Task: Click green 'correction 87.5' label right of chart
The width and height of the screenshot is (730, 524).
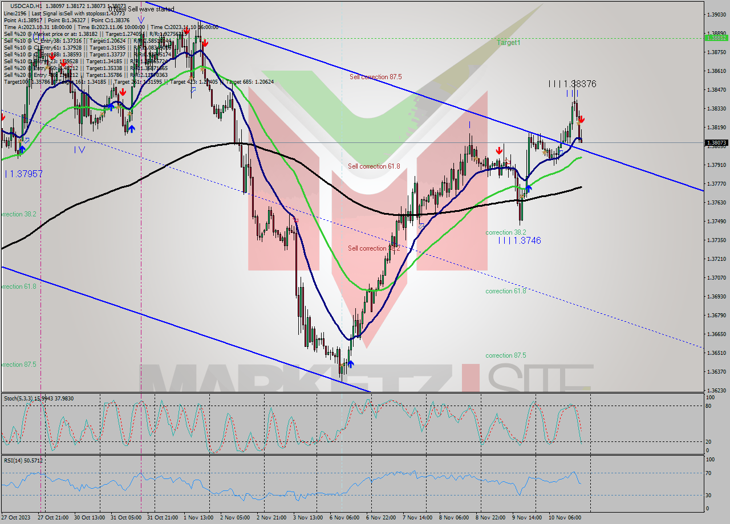Action: coord(506,355)
